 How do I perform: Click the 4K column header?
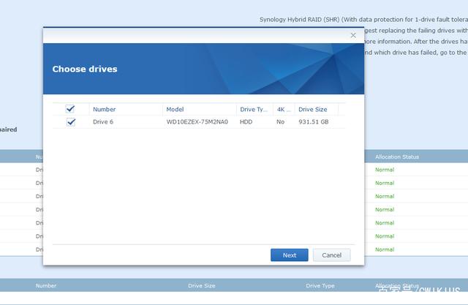283,109
